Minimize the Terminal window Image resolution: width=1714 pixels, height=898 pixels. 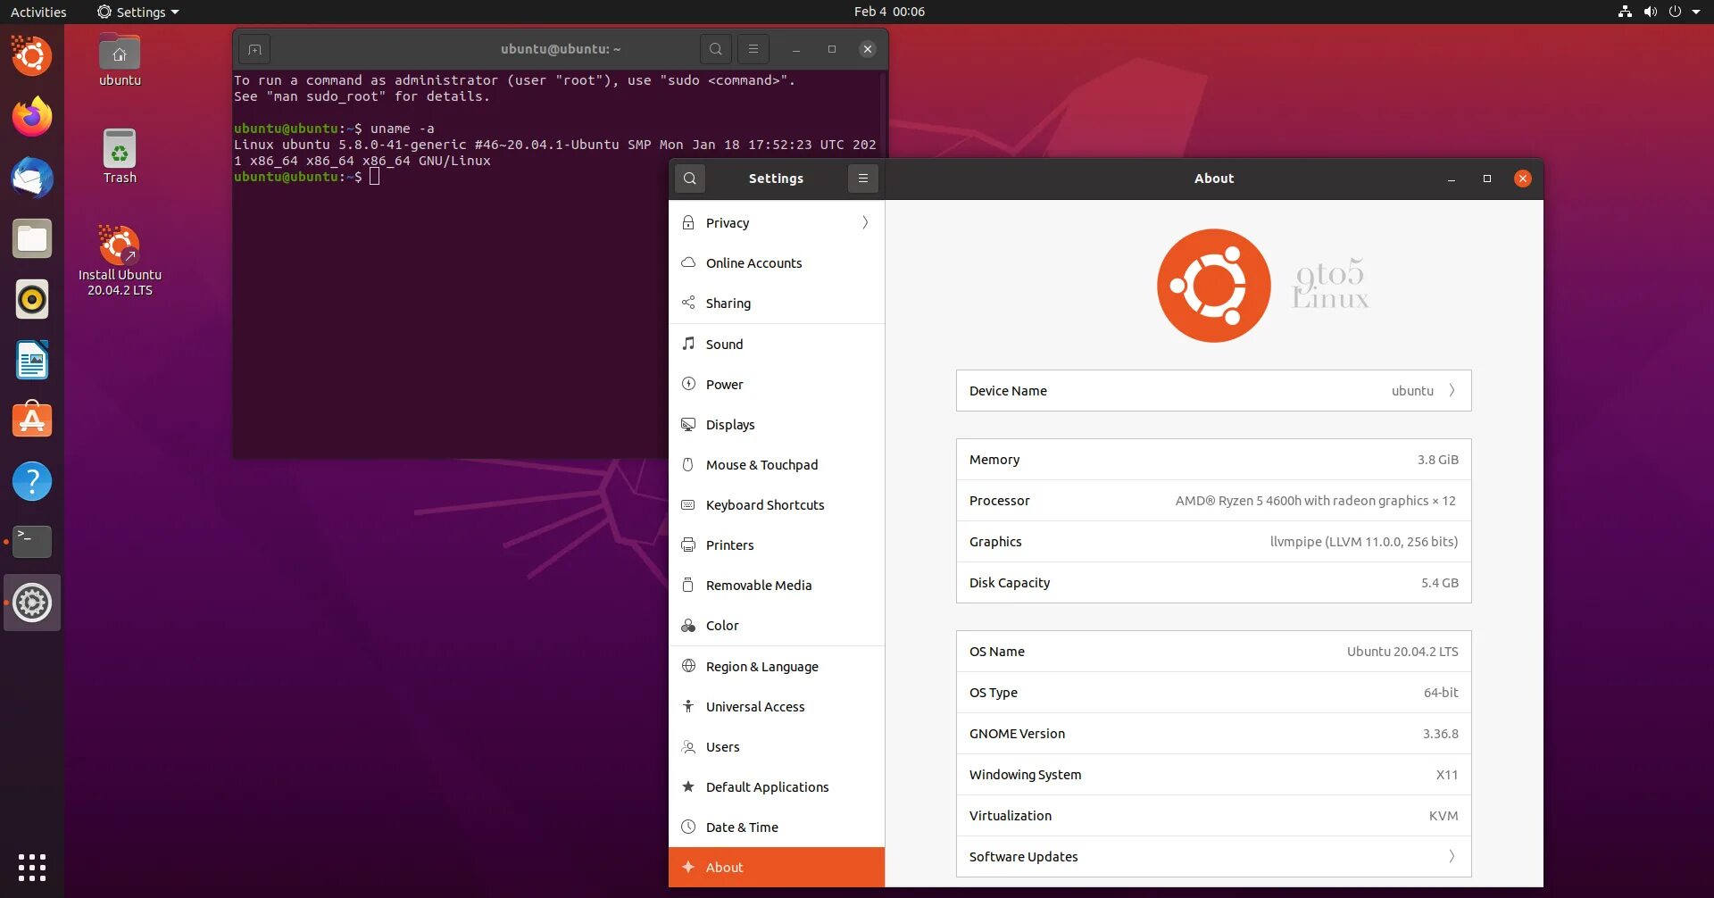pyautogui.click(x=796, y=49)
